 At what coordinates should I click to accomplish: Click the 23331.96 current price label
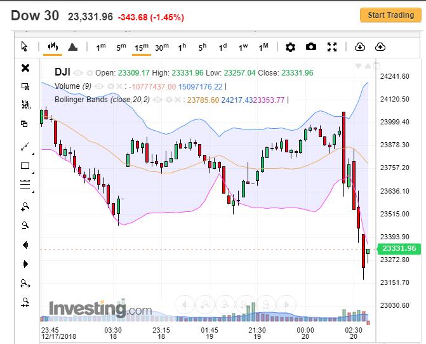(397, 249)
